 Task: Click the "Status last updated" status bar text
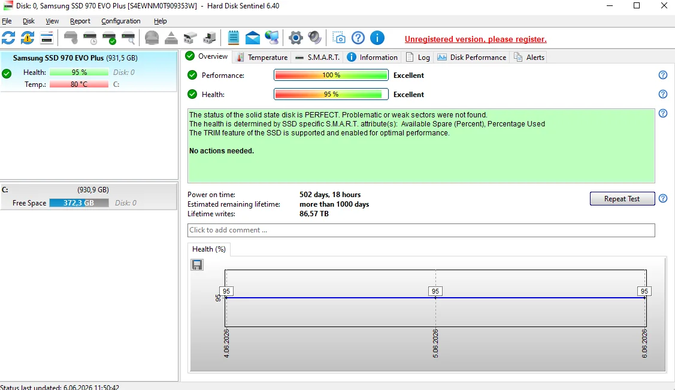coord(60,387)
